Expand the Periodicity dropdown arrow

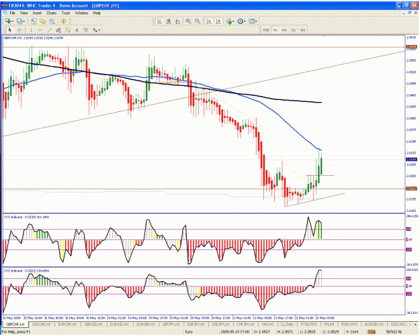(245, 21)
